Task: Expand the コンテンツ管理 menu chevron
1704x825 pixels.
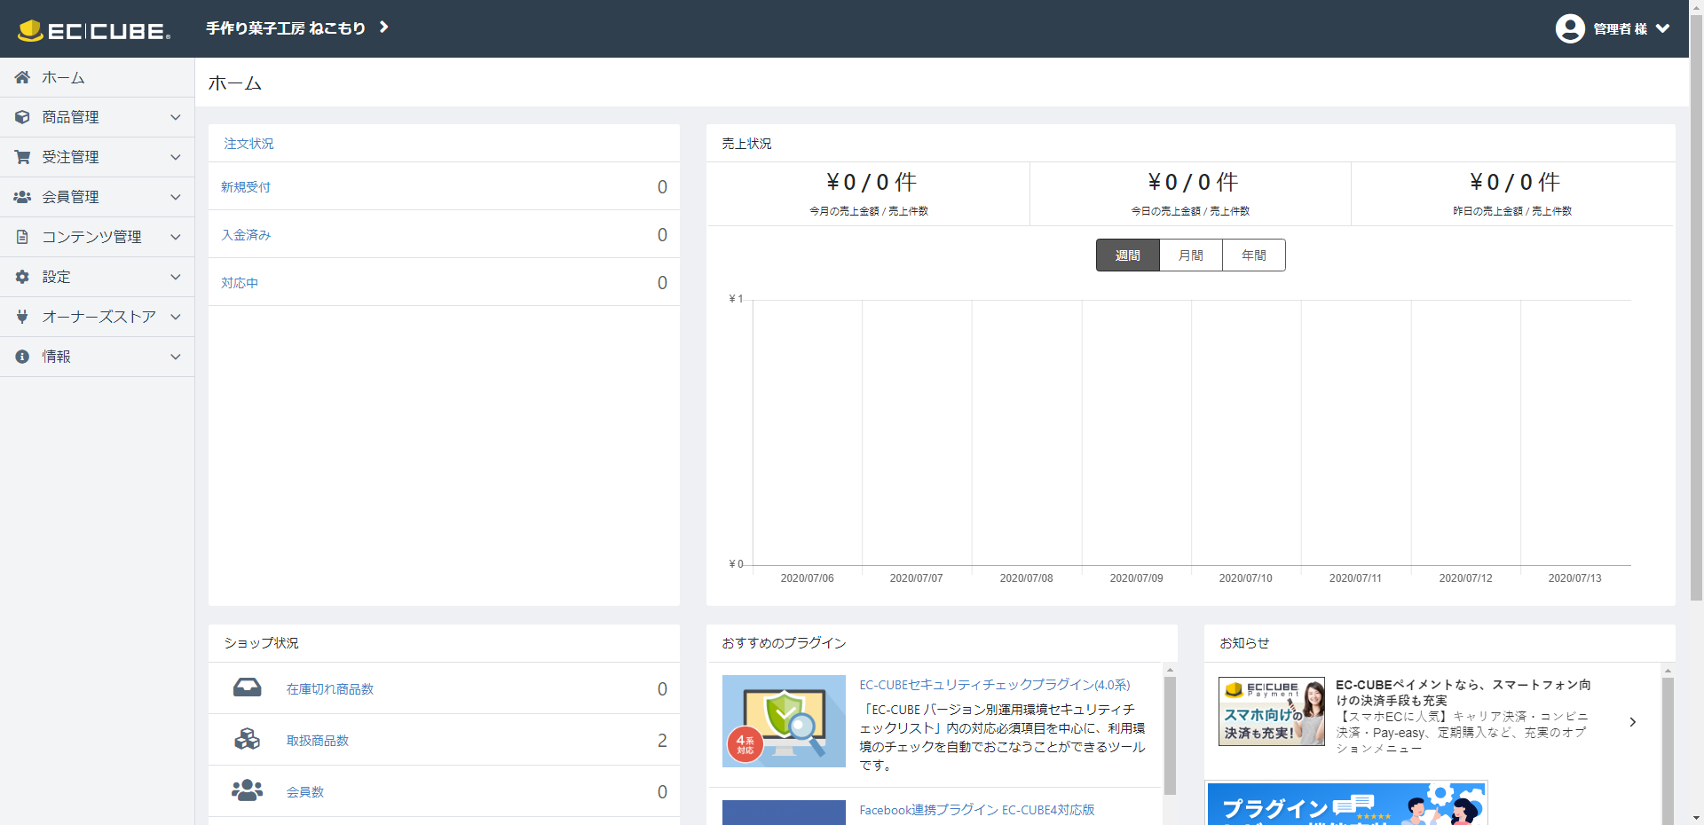Action: point(176,237)
